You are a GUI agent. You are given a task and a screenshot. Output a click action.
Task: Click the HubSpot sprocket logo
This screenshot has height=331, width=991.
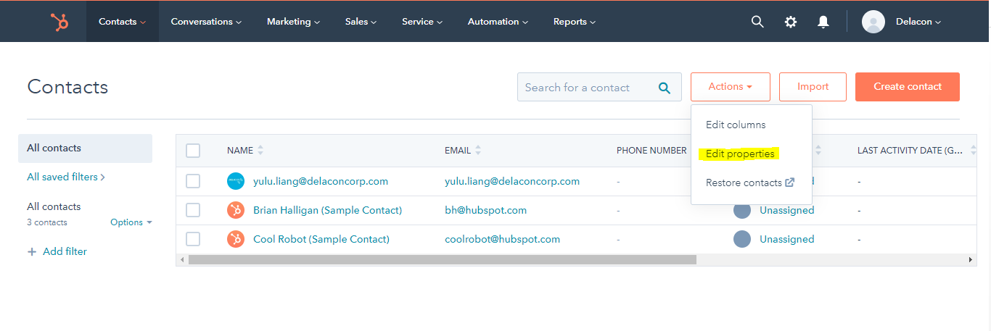click(x=59, y=22)
